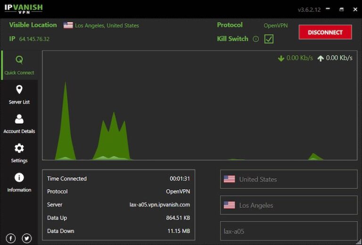Disable the Kill Switch checkbox

click(x=269, y=39)
